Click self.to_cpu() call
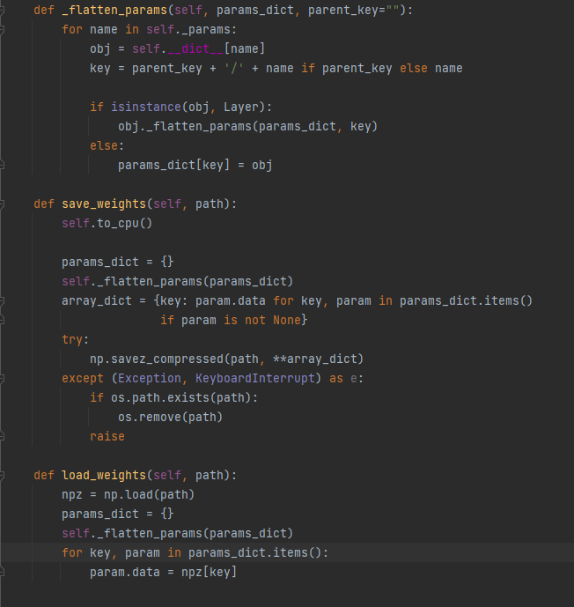This screenshot has height=607, width=574. (107, 224)
